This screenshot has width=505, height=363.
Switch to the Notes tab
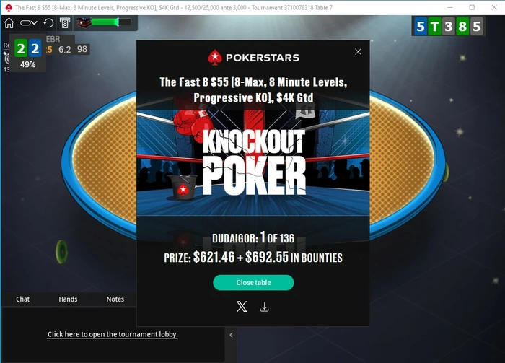(x=115, y=299)
